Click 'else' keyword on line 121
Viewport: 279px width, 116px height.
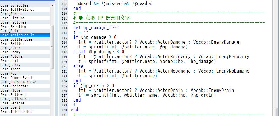click(x=78, y=66)
